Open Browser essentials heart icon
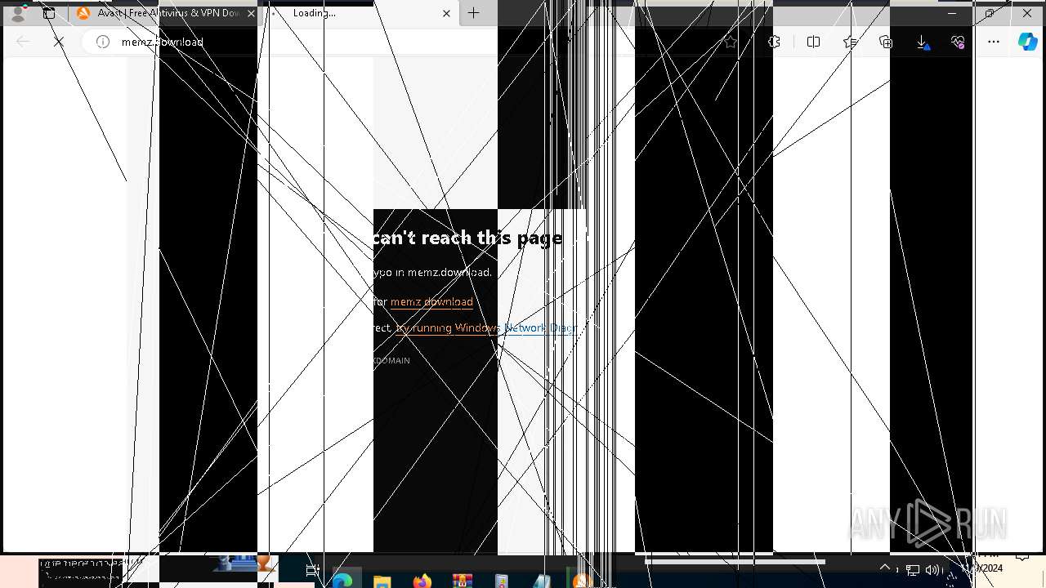 point(958,42)
